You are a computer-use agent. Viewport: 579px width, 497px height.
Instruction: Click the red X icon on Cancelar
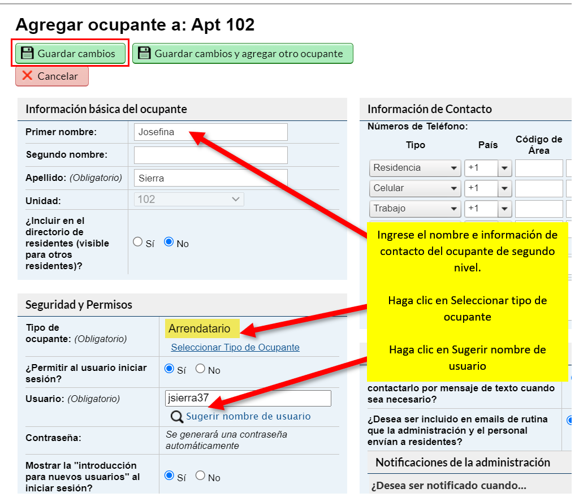coord(27,76)
